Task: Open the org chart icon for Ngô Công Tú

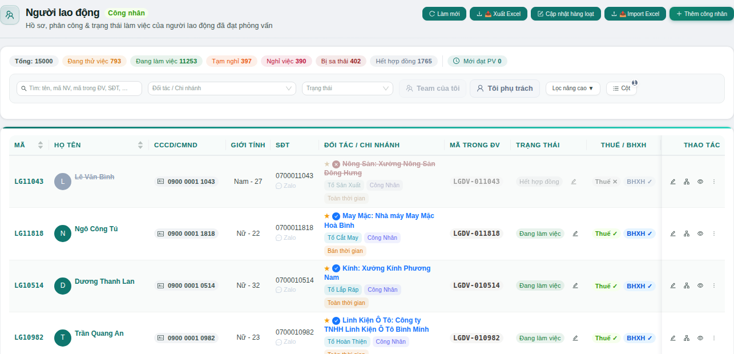Action: point(687,234)
